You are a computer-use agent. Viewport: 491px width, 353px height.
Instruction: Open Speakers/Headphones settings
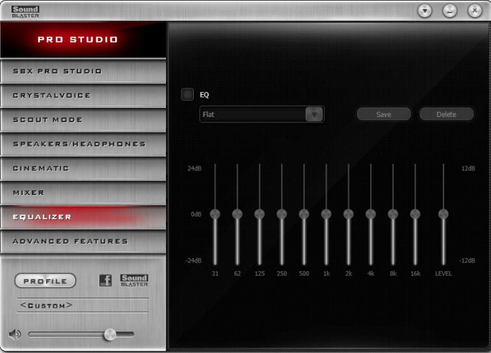[83, 144]
